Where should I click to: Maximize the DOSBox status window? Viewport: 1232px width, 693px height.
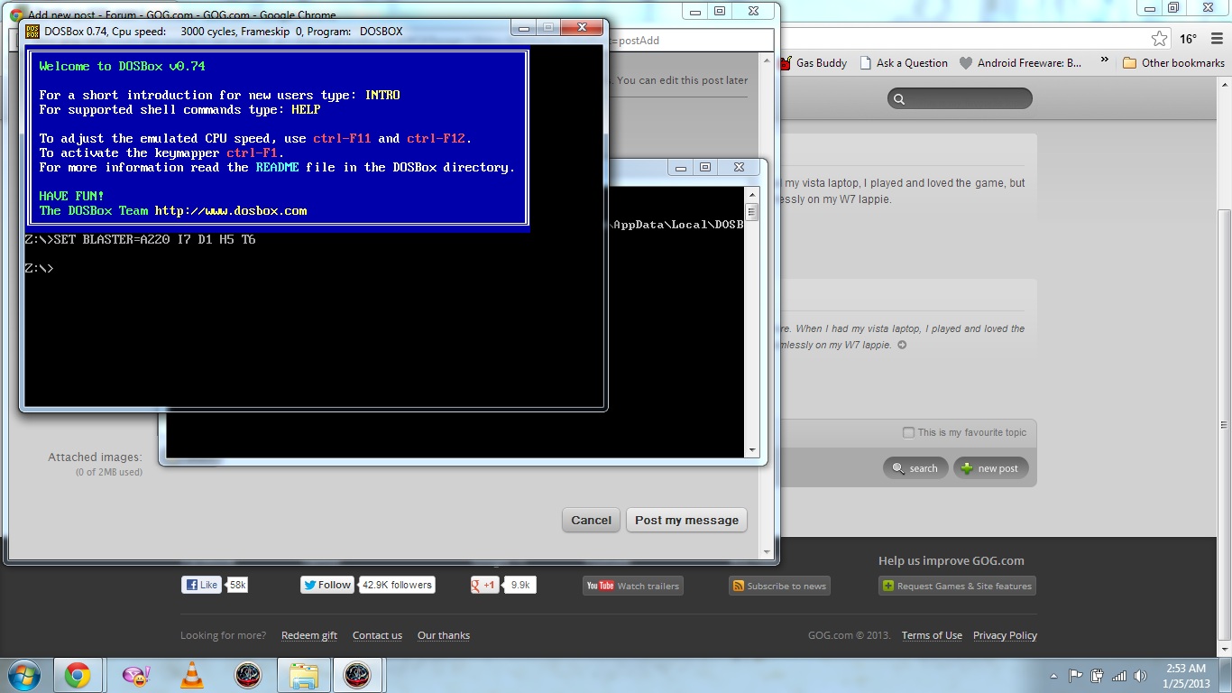click(x=705, y=167)
